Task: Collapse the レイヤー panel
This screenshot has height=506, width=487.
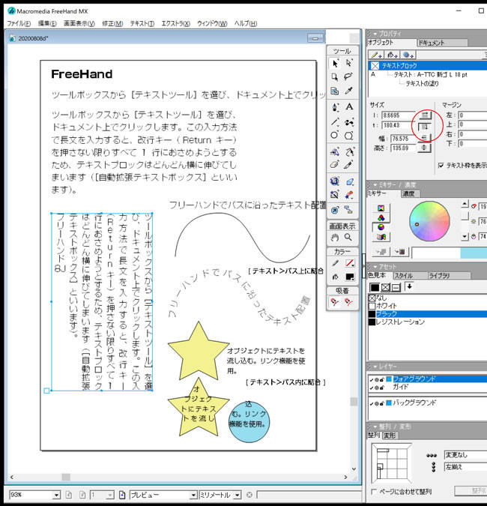Action: pos(375,367)
